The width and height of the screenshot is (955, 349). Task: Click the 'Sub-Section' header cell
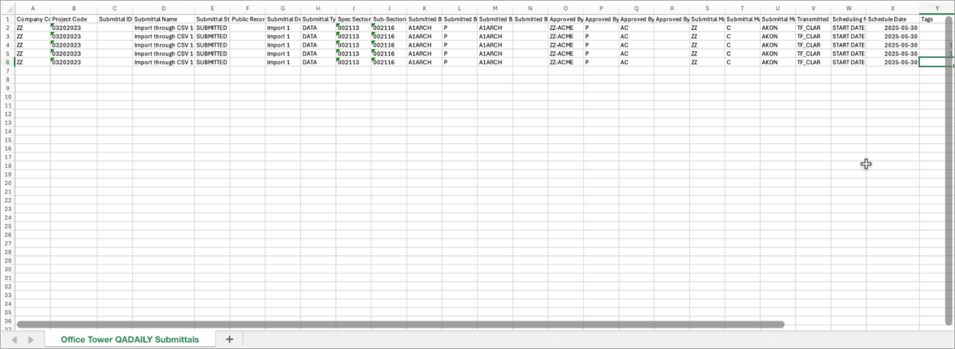pos(388,19)
